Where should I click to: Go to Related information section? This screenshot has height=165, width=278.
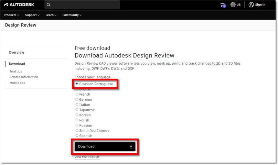click(24, 77)
